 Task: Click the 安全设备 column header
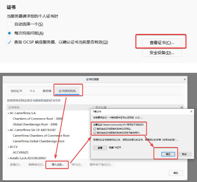click(x=137, y=107)
